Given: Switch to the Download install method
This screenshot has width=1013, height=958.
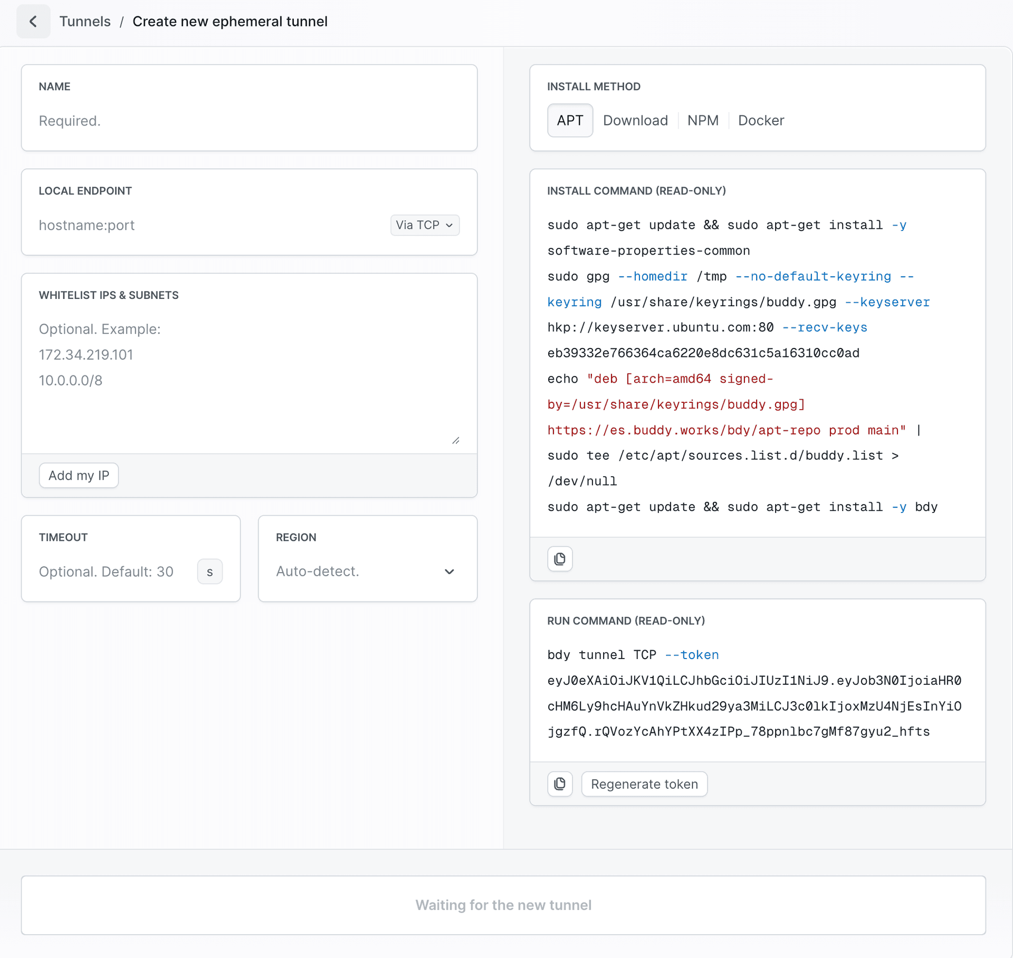Looking at the screenshot, I should point(635,121).
